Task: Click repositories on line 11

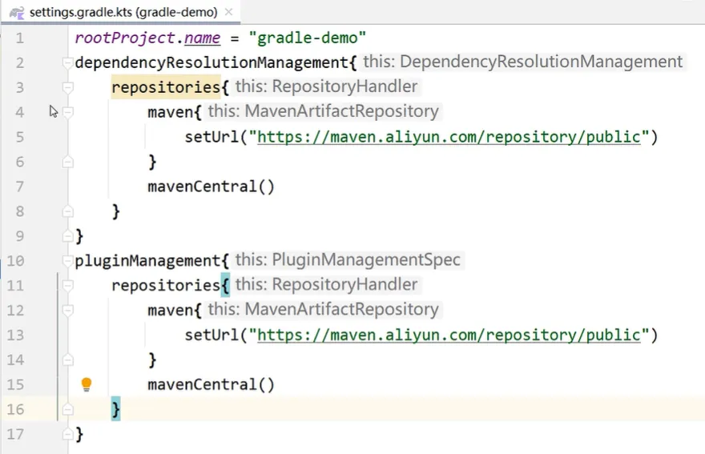Action: tap(166, 285)
